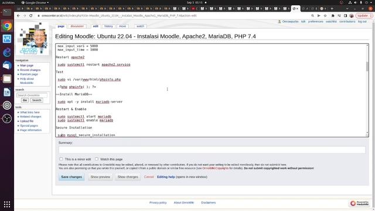Viewport: 375px width, 211px height.
Task: Click the Cancel link
Action: pyautogui.click(x=149, y=177)
